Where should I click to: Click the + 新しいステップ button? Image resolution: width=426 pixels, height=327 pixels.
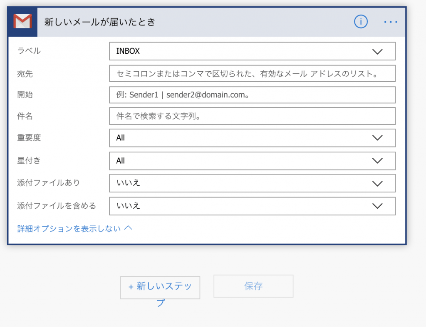click(160, 287)
